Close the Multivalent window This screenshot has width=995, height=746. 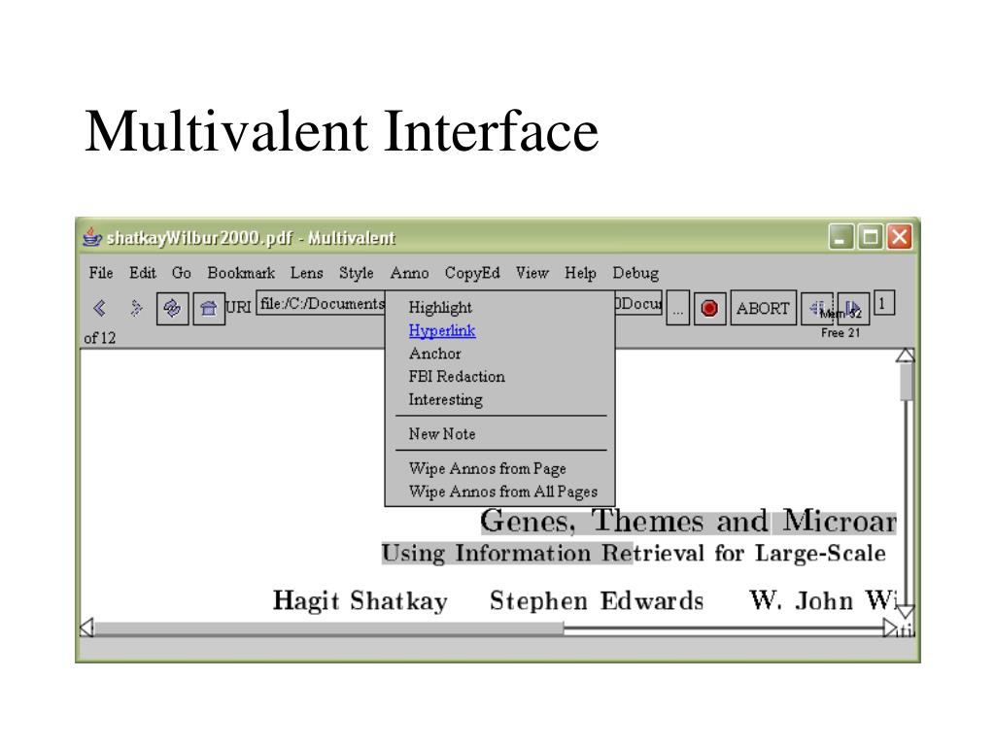[x=899, y=237]
